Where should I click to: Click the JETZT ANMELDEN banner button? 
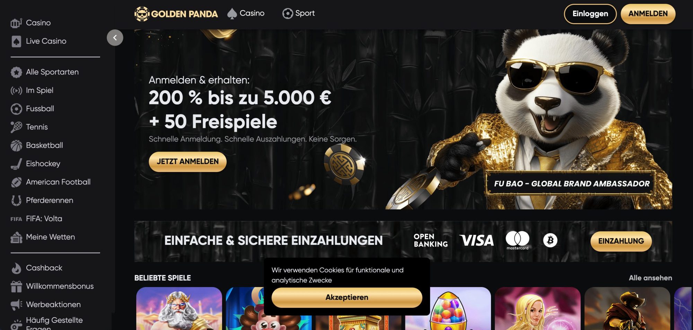[187, 162]
